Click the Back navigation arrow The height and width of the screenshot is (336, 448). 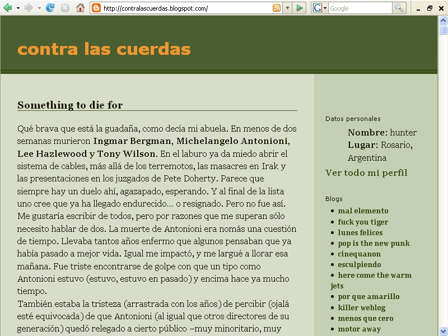[8, 8]
